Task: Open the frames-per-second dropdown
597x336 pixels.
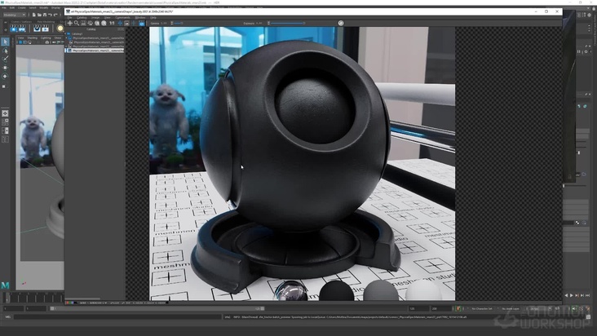Action: 540,308
